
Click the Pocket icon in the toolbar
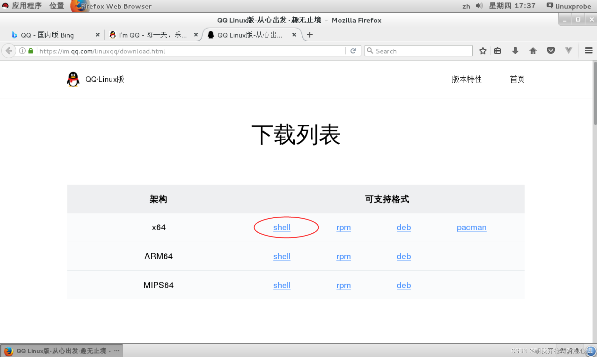[551, 51]
